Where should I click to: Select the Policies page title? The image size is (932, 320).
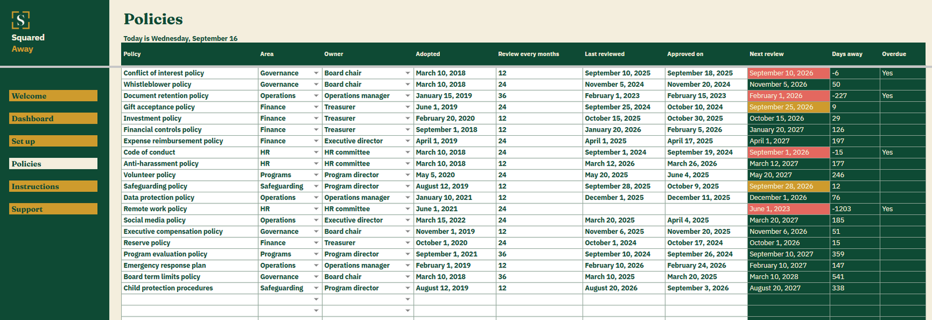pos(153,19)
